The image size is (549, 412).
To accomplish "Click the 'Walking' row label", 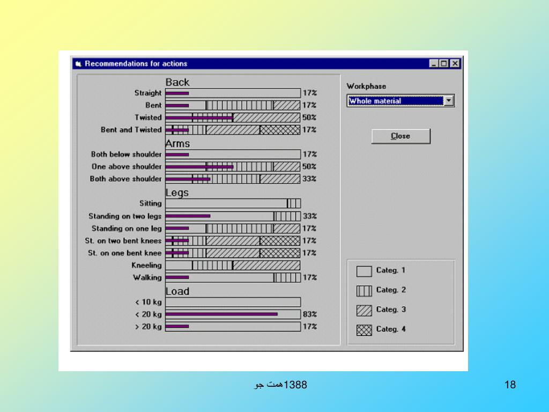I will (x=147, y=277).
